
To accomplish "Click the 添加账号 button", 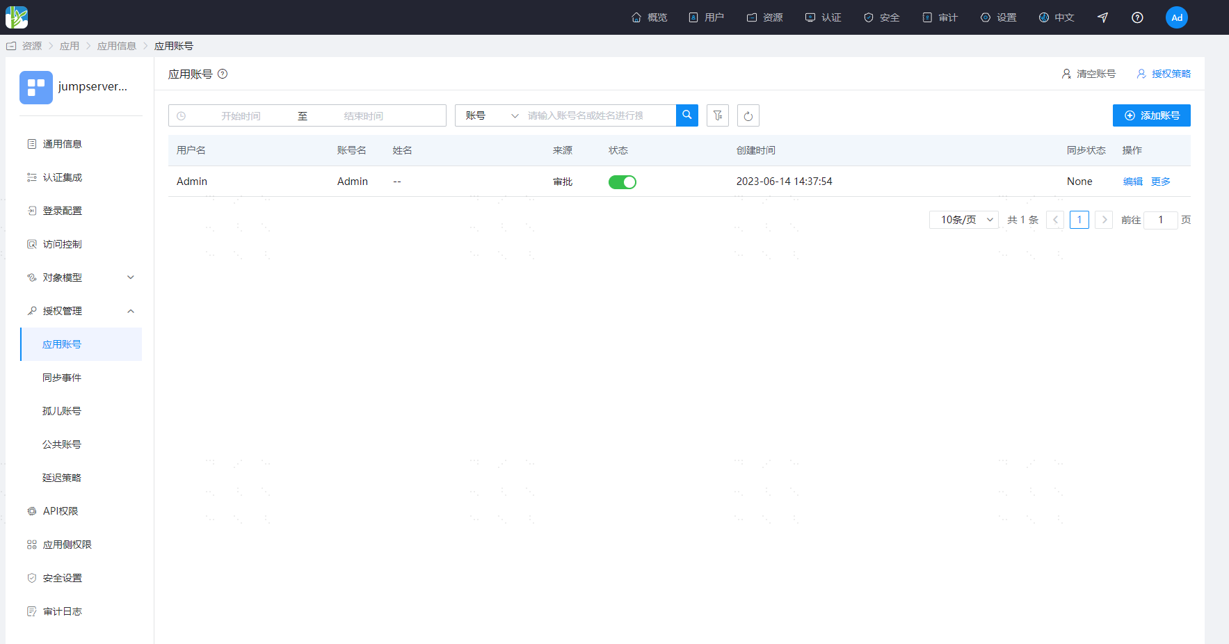I will point(1152,115).
